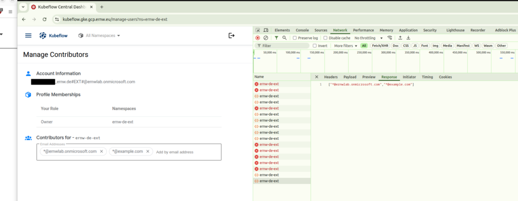Close the request details pane
This screenshot has height=201, width=518.
click(317, 77)
